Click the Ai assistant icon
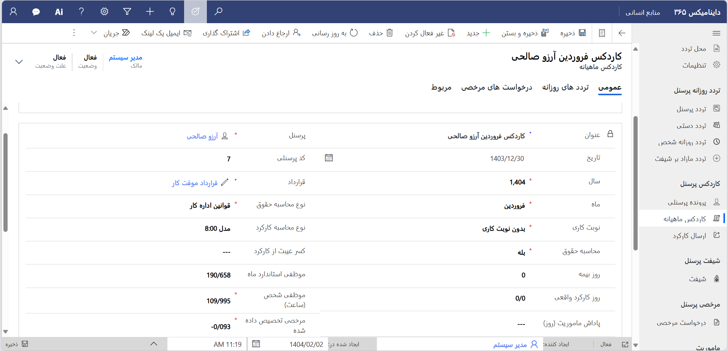The width and height of the screenshot is (728, 351). point(59,12)
